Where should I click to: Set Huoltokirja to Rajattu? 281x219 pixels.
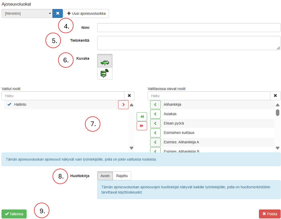[x=122, y=176]
